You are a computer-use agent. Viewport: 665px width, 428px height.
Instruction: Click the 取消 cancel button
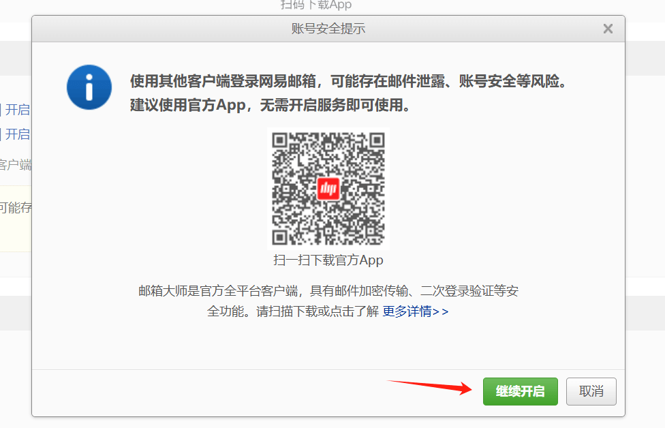pyautogui.click(x=591, y=391)
